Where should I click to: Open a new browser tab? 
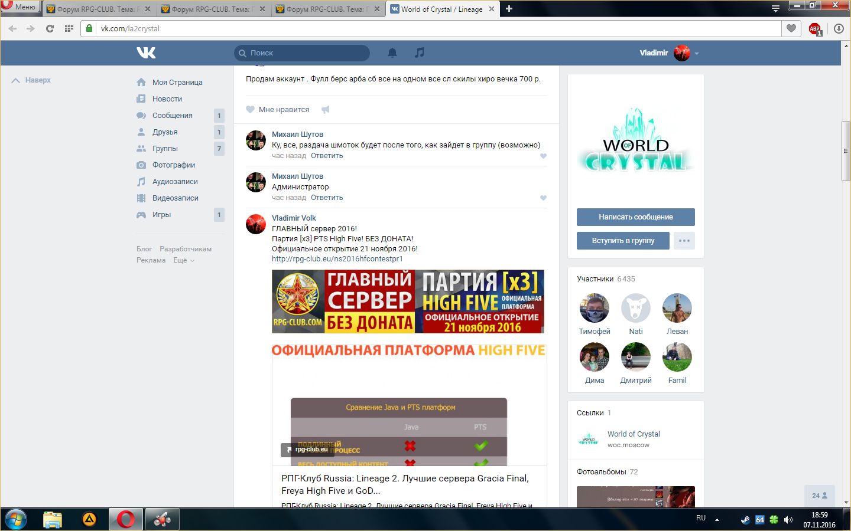click(x=509, y=9)
